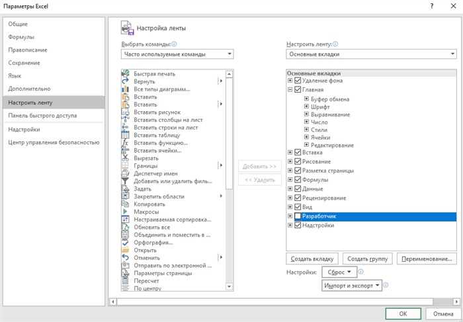Click the Вырезать scissors icon
Screen dimensions: 463x322
pos(125,158)
